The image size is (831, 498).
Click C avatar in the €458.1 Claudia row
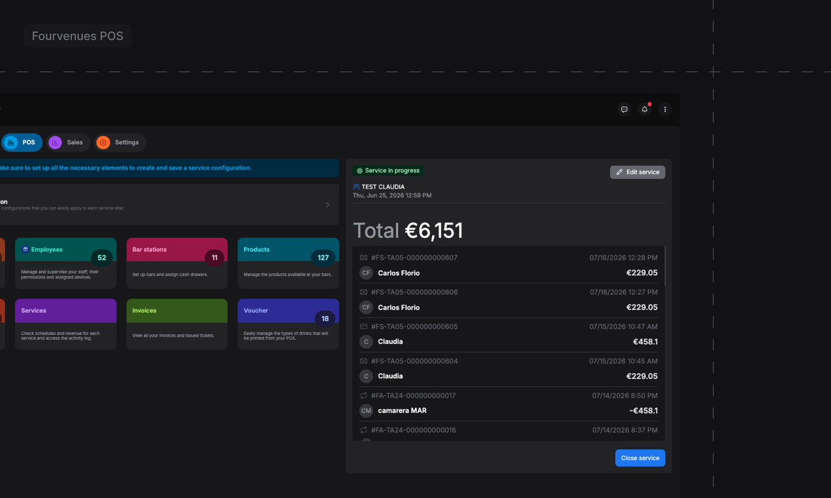coord(366,341)
